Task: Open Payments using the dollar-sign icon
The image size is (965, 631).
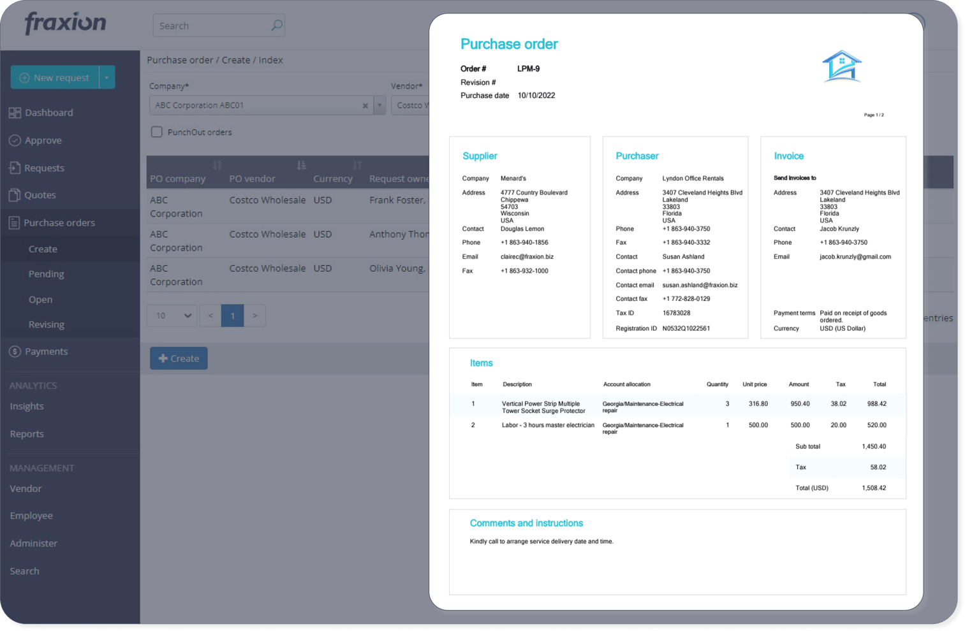Action: point(15,351)
